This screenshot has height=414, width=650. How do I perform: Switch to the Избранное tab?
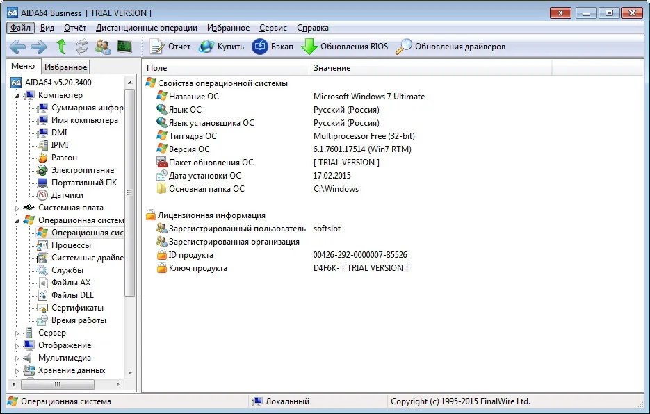tap(65, 67)
